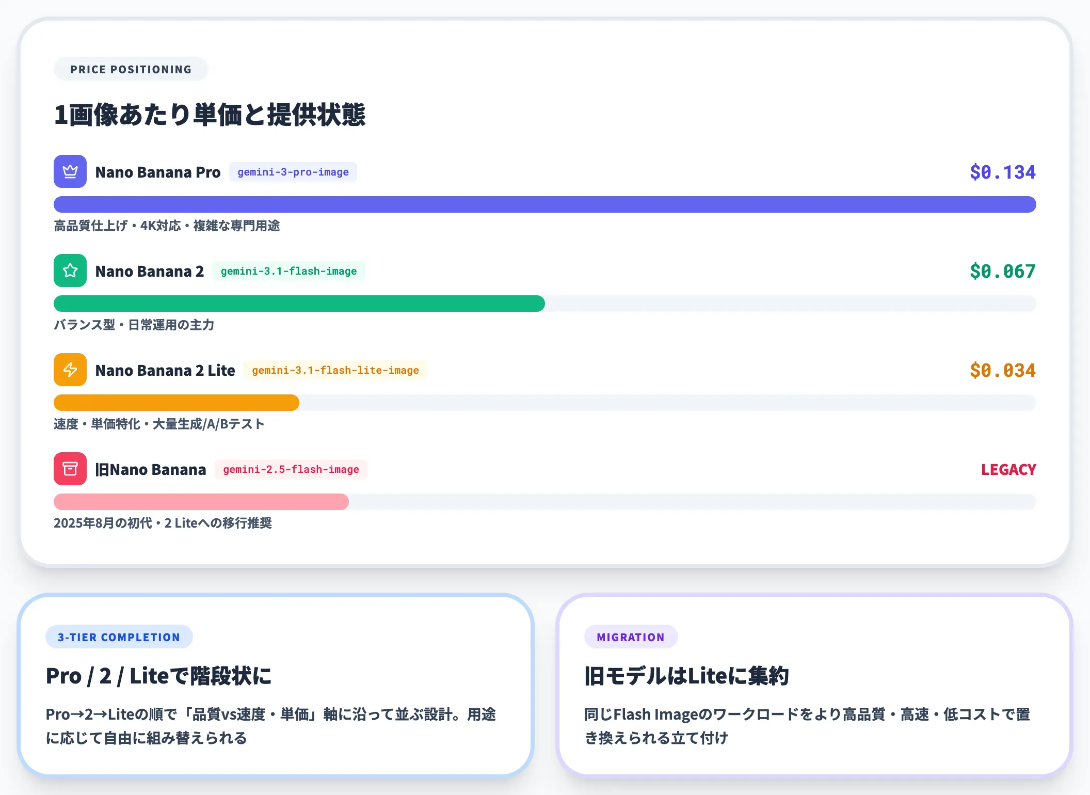Click the description 速度・単価特化・大量生成/A/Bテスト
Image resolution: width=1090 pixels, height=795 pixels.
point(159,424)
